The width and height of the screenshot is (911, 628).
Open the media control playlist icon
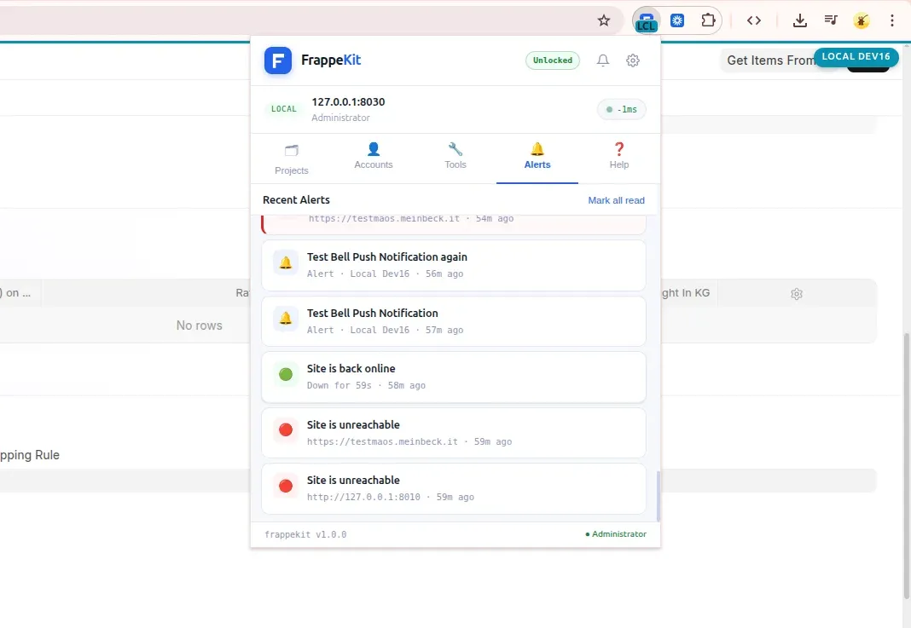click(x=831, y=20)
